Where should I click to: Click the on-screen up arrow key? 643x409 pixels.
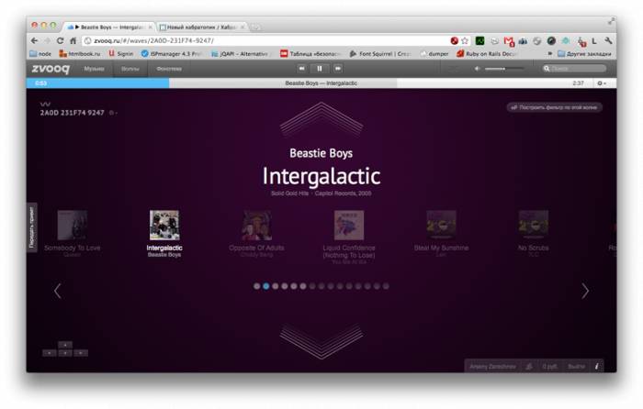[65, 345]
